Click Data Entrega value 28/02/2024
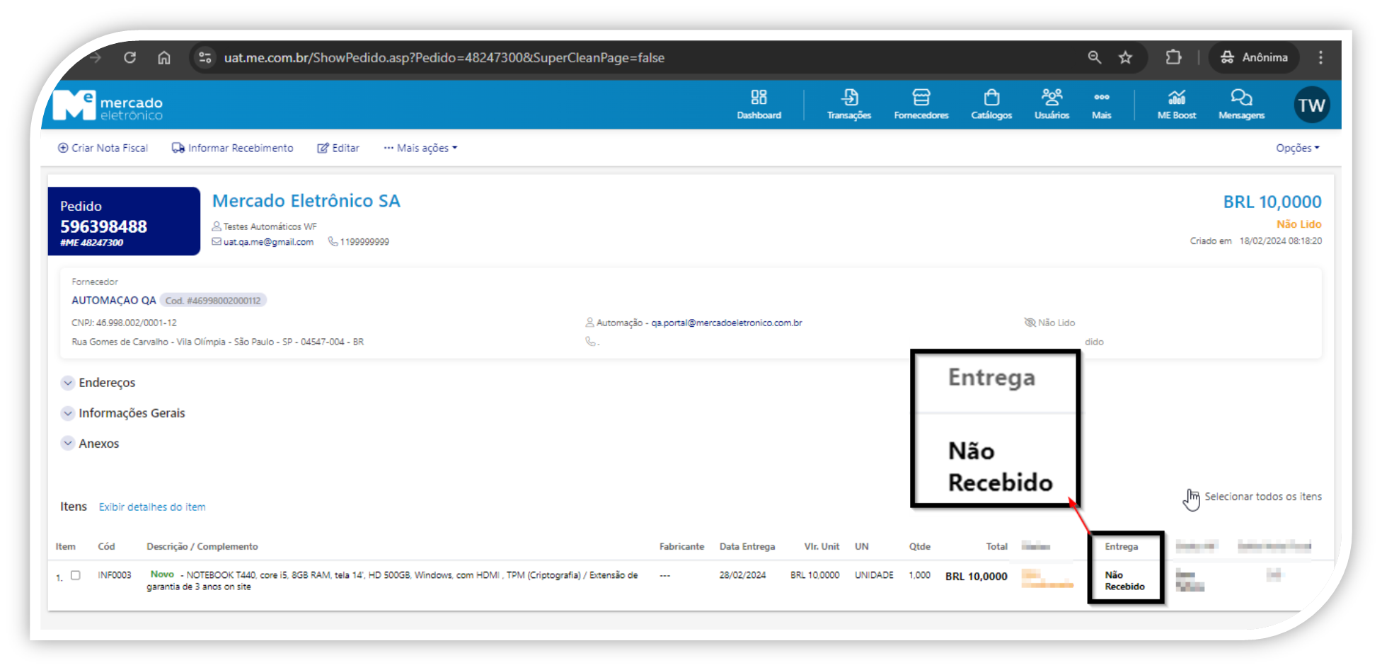1382x670 pixels. click(x=742, y=575)
